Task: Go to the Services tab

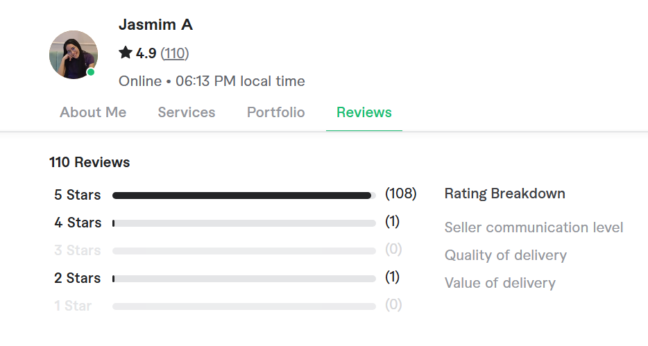Action: coord(187,112)
